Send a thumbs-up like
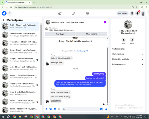Viewport: 149px width, 119px height. (106, 109)
